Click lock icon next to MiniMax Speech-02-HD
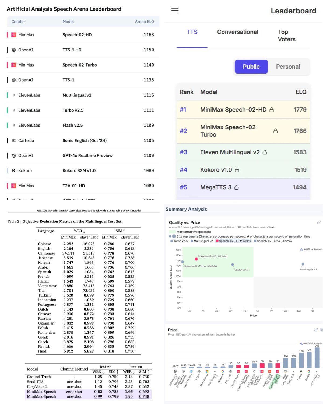 [272, 110]
